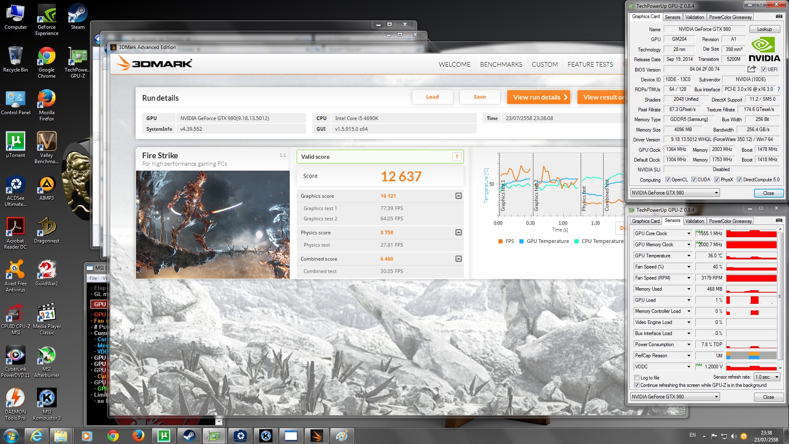Click the Valid score help question icon

457,157
